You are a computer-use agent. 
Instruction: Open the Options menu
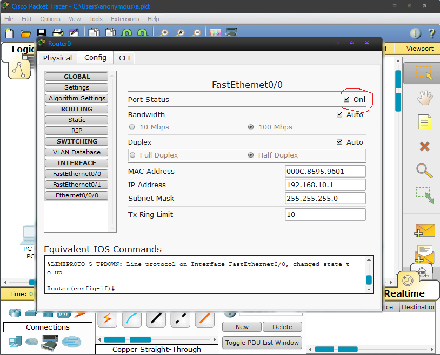[50, 19]
